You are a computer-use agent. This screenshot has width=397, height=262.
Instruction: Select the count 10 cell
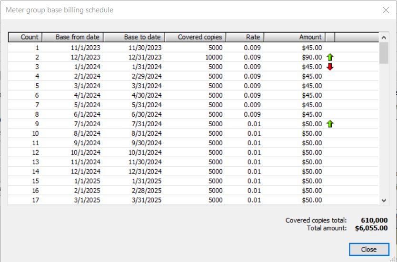tap(36, 133)
